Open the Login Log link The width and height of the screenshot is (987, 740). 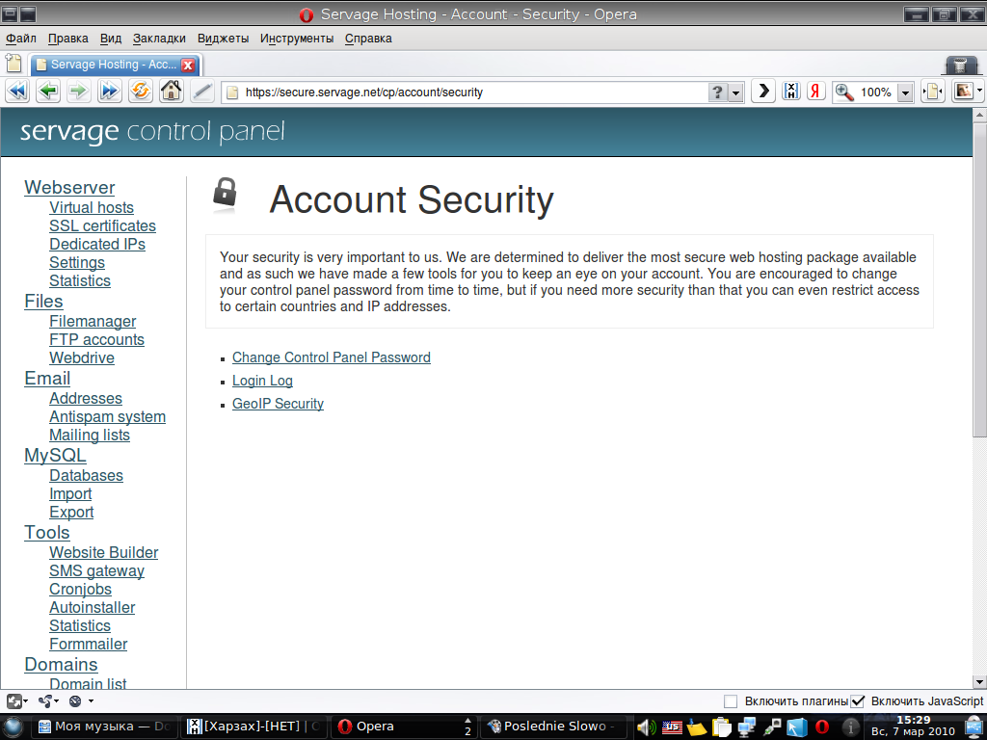262,381
